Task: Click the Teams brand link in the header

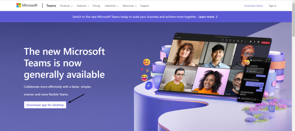Action: click(51, 6)
